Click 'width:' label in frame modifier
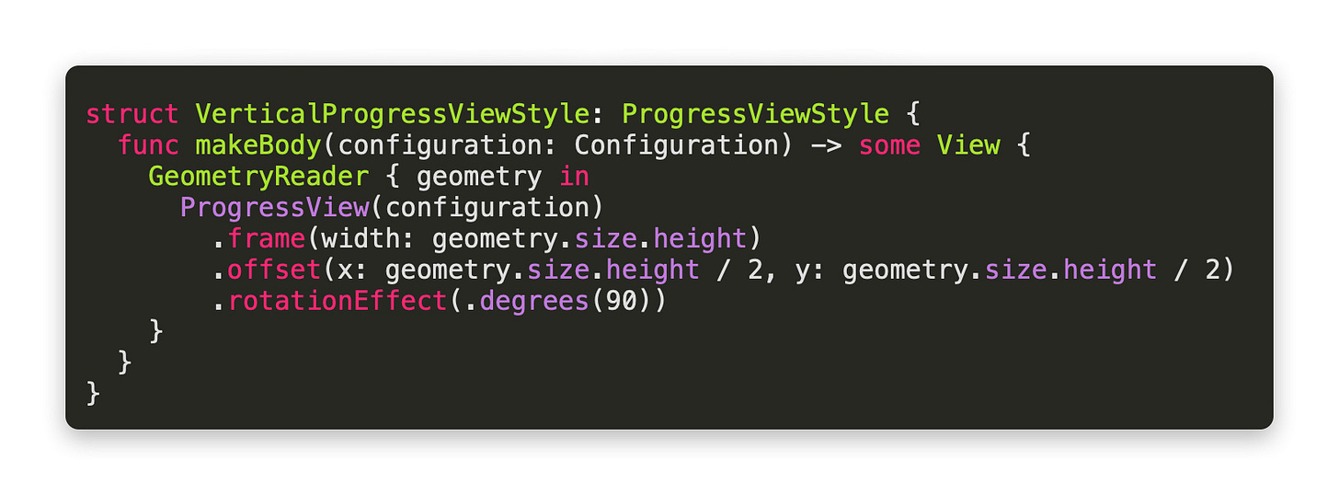Screen dimensions: 1339x495 (368, 238)
